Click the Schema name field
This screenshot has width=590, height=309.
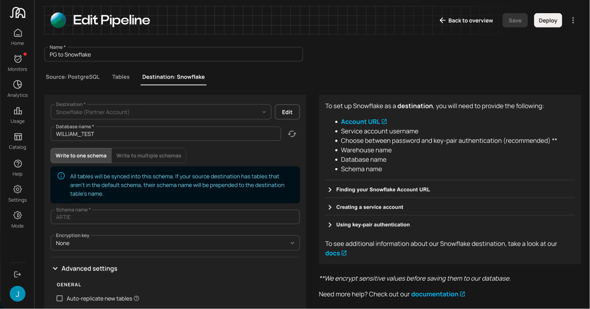pyautogui.click(x=175, y=217)
